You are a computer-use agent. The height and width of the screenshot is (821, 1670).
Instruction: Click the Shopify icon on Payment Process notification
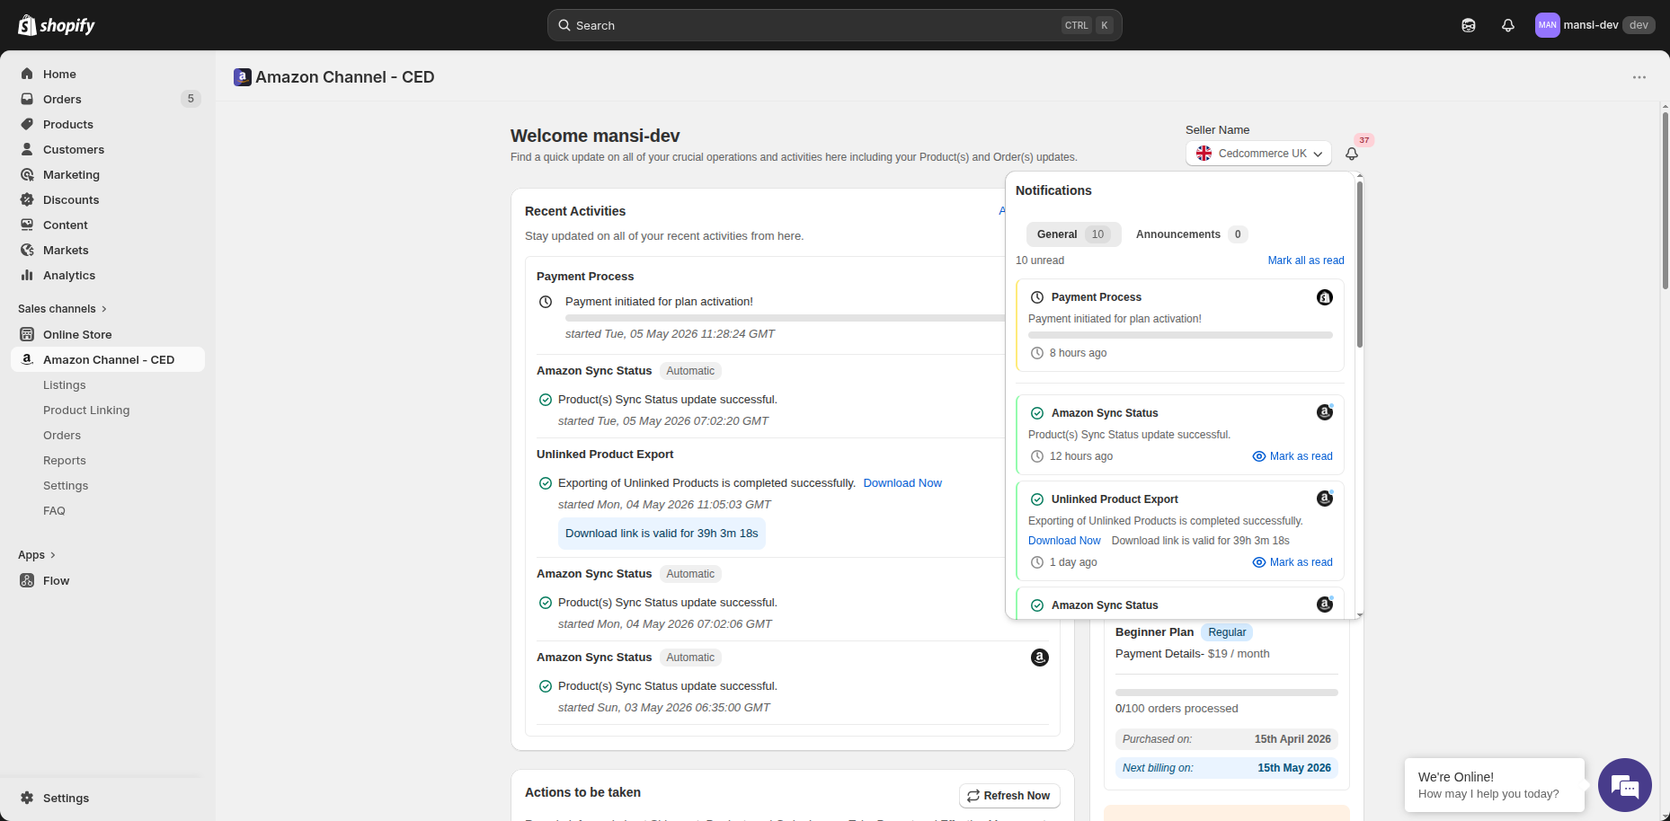click(1325, 297)
